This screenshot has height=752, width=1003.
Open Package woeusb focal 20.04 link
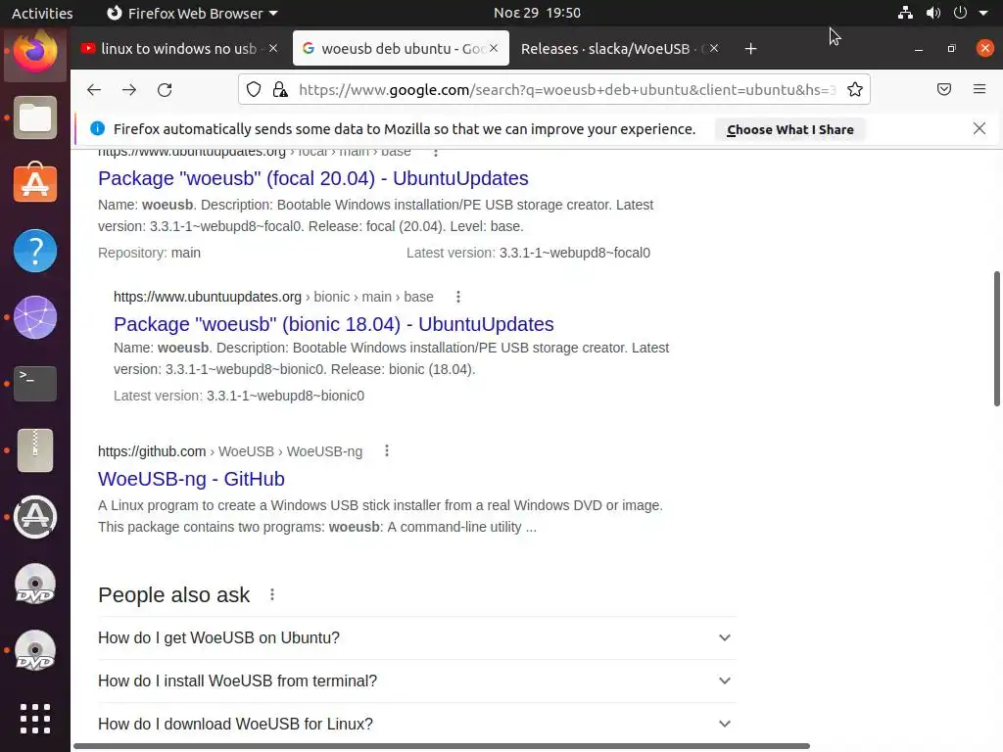click(312, 178)
